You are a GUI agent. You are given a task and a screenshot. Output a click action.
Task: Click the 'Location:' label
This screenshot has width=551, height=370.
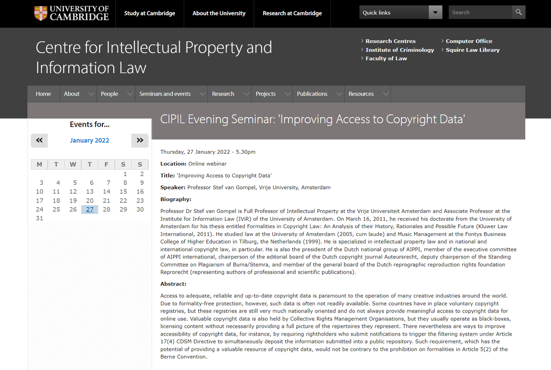point(173,164)
